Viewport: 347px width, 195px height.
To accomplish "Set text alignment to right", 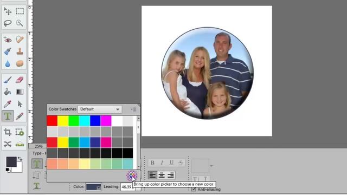I will click(171, 175).
